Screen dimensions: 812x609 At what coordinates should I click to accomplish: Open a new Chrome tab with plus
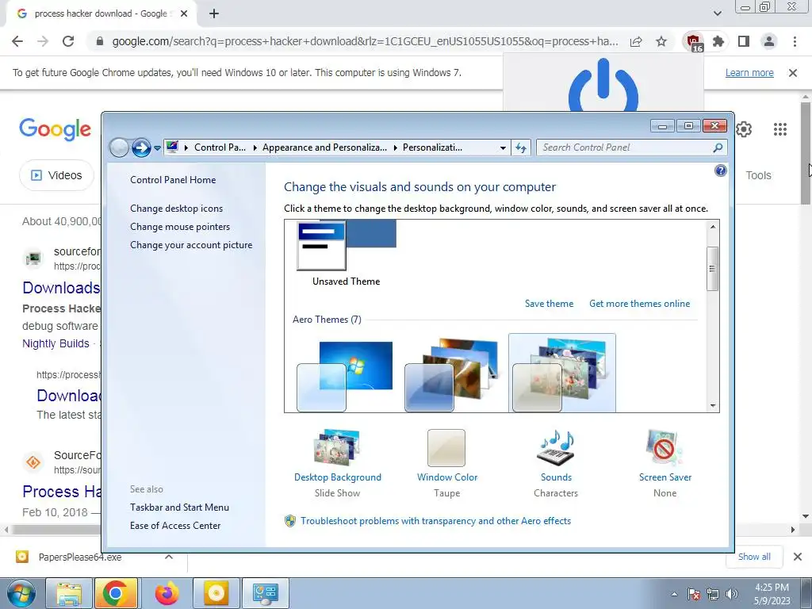click(x=214, y=14)
